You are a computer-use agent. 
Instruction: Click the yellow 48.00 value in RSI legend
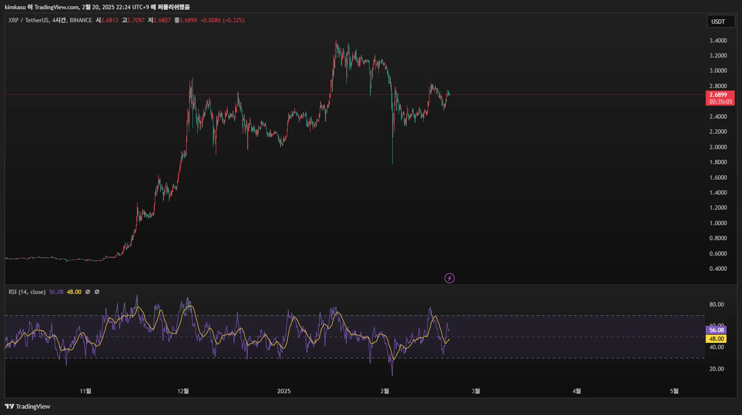click(74, 292)
